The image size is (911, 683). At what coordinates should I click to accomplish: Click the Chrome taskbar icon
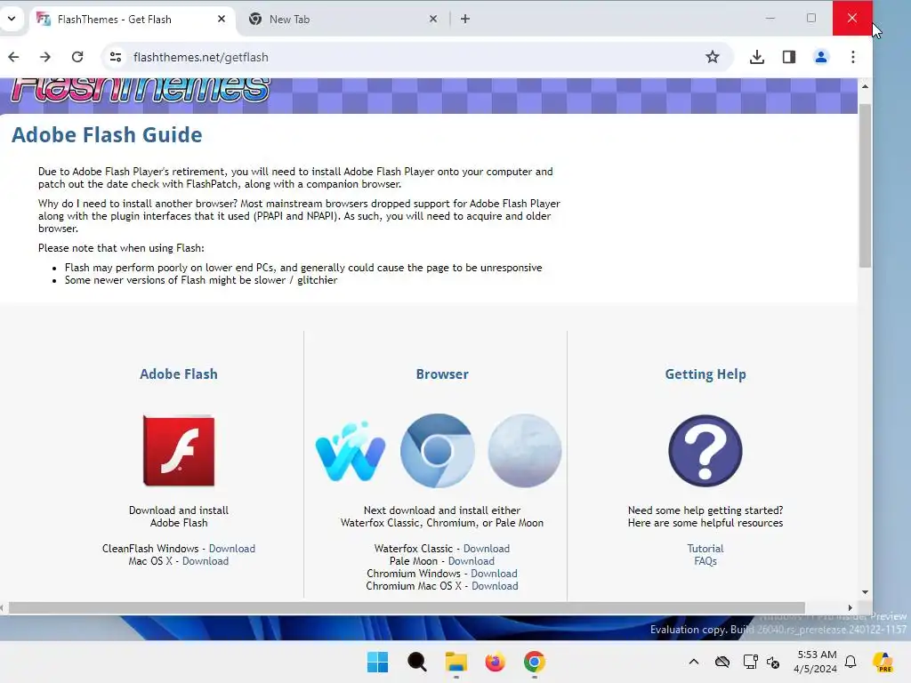[534, 662]
